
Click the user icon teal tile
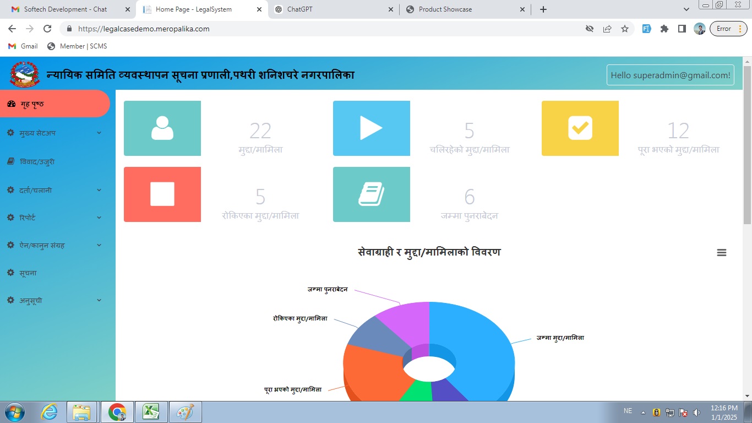point(162,128)
